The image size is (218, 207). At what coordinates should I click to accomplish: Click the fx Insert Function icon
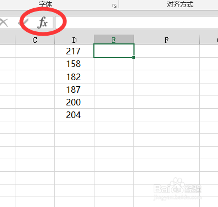click(x=42, y=23)
